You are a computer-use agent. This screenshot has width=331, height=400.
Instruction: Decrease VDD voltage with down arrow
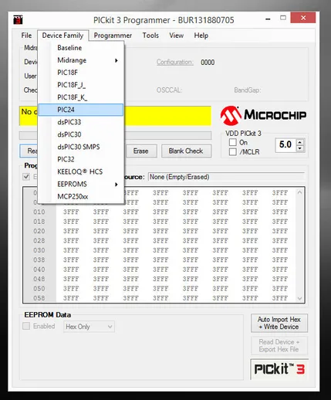tap(299, 148)
